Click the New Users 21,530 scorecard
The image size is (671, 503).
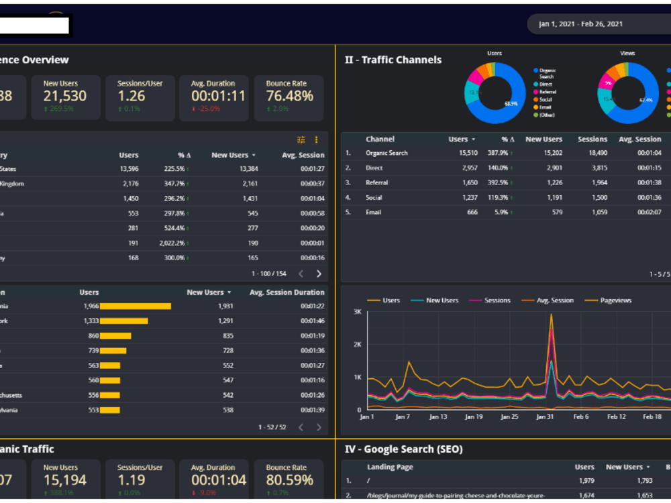click(66, 98)
